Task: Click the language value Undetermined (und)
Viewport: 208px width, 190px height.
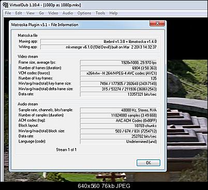Action: 118,141
